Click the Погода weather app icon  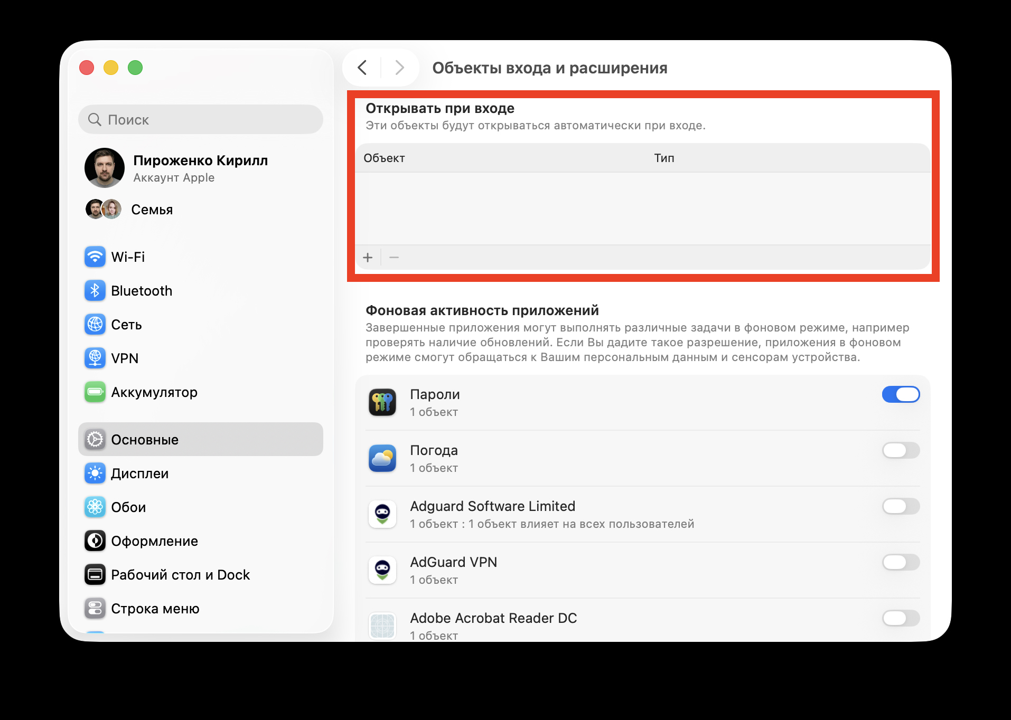[x=382, y=458]
